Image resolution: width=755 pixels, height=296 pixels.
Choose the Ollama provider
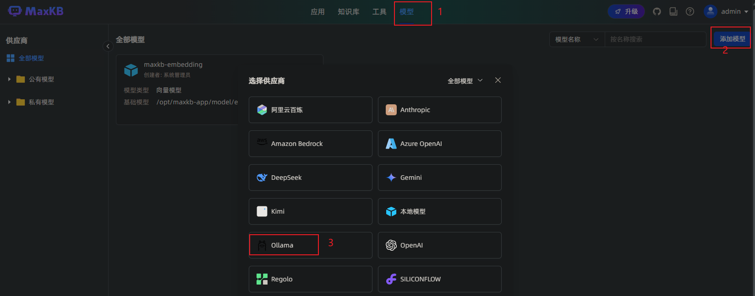[310, 245]
